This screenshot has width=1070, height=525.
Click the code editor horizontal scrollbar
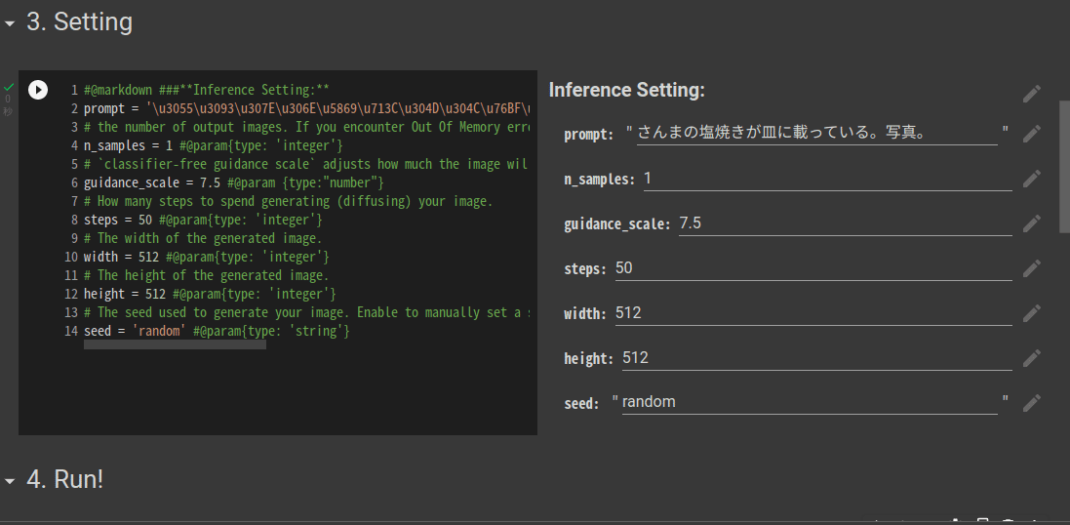click(x=175, y=344)
